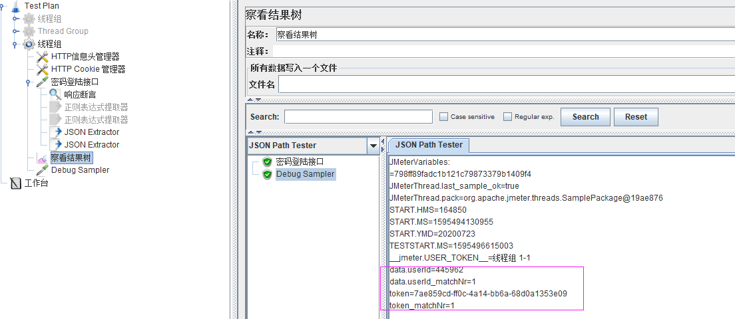
Task: Click the first JSON Extractor icon
Action: pos(55,132)
